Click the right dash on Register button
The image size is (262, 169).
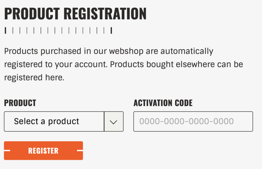click(x=80, y=151)
